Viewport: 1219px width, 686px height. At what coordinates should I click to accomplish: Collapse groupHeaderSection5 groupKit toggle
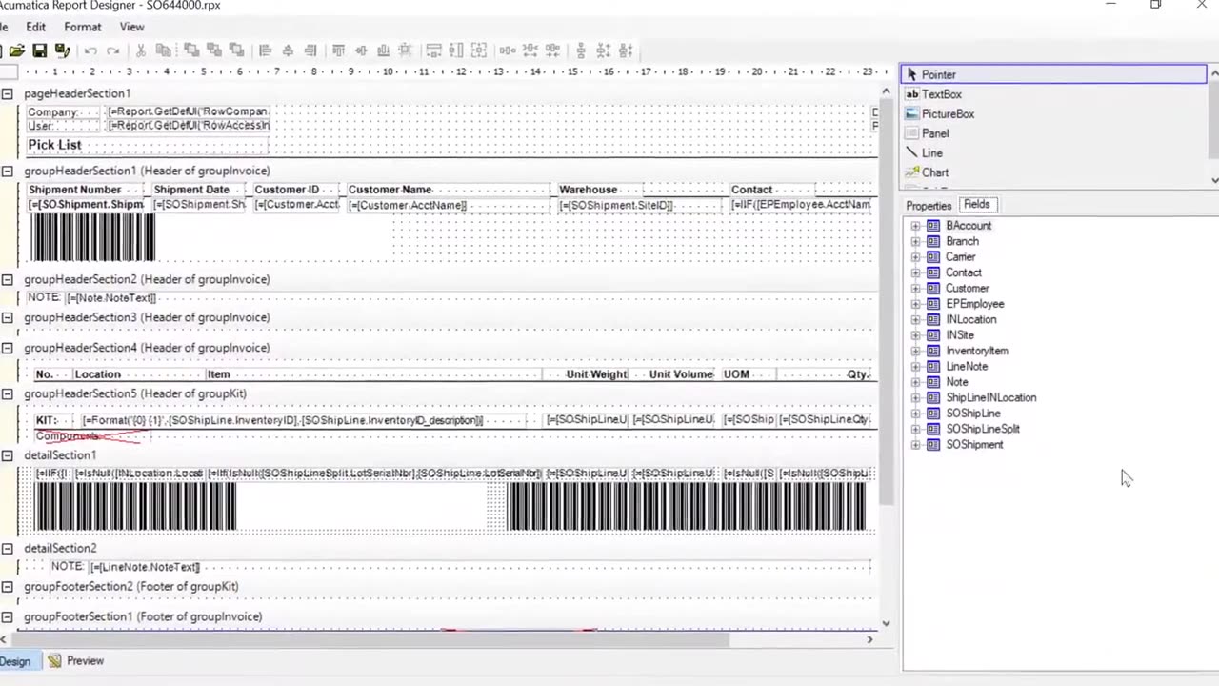point(7,393)
